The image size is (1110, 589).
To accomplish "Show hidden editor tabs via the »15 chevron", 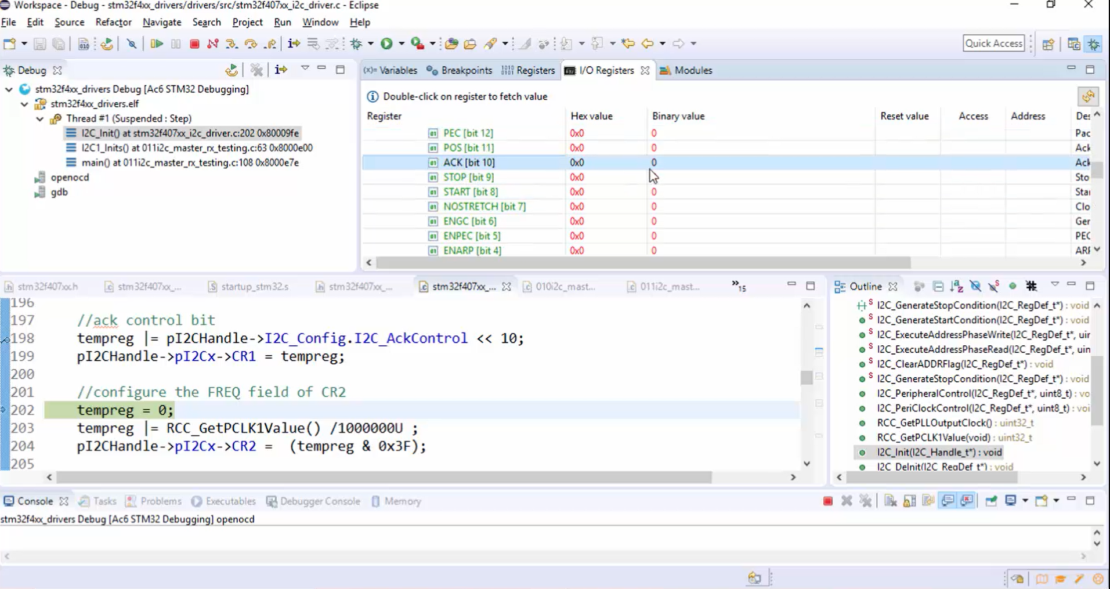I will pyautogui.click(x=739, y=286).
